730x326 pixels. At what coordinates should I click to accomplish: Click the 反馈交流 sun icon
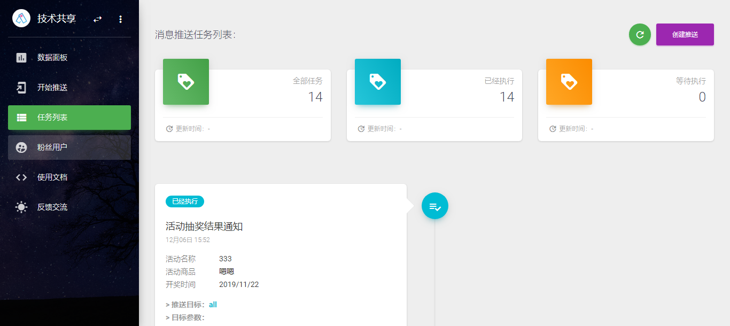(21, 207)
